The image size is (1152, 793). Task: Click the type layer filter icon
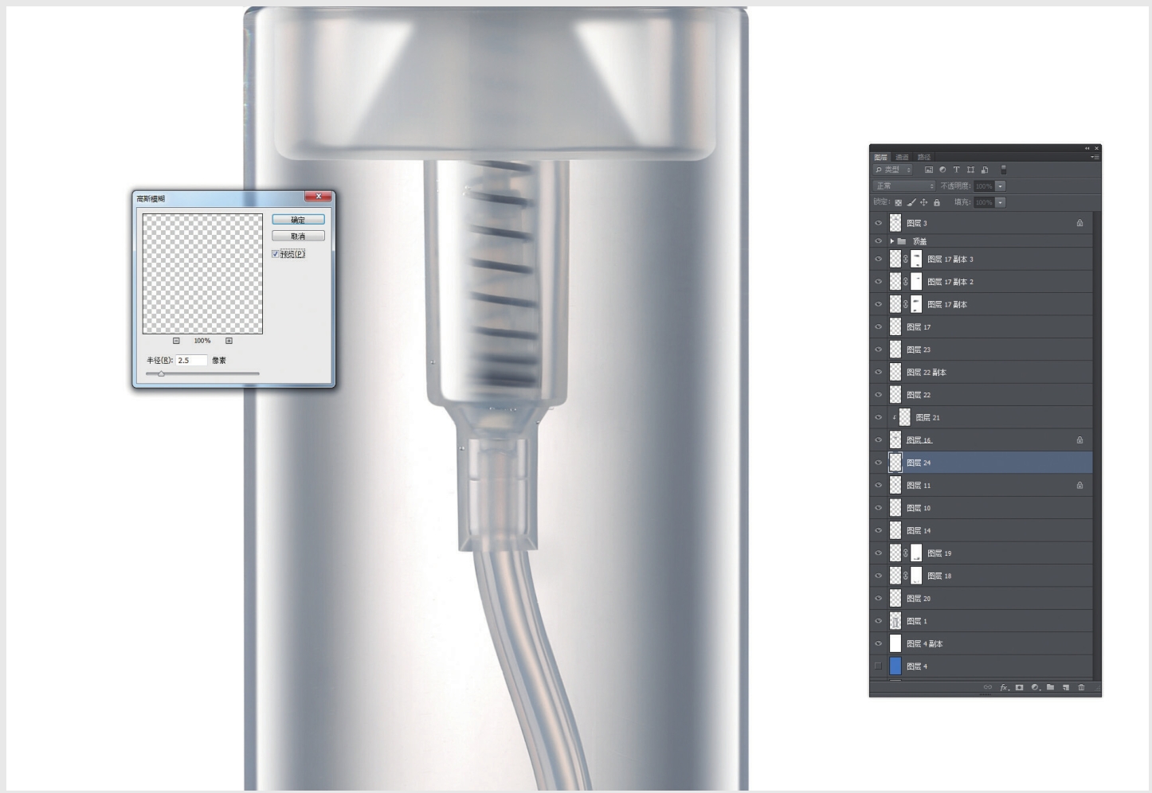(956, 170)
